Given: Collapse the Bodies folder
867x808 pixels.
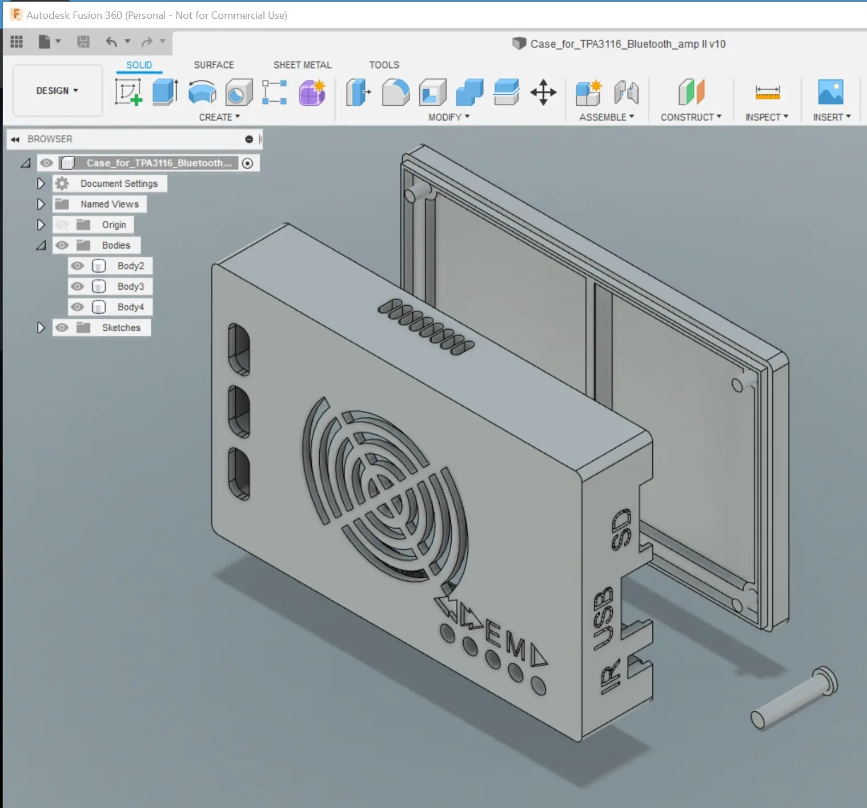Looking at the screenshot, I should point(41,246).
